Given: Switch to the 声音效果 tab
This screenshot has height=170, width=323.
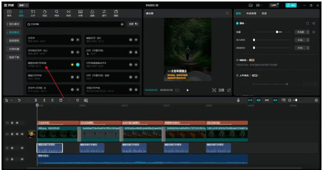Looking at the screenshot, I should (251, 13).
